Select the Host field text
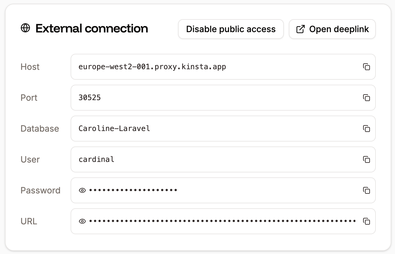Image resolution: width=395 pixels, height=254 pixels. 186,67
